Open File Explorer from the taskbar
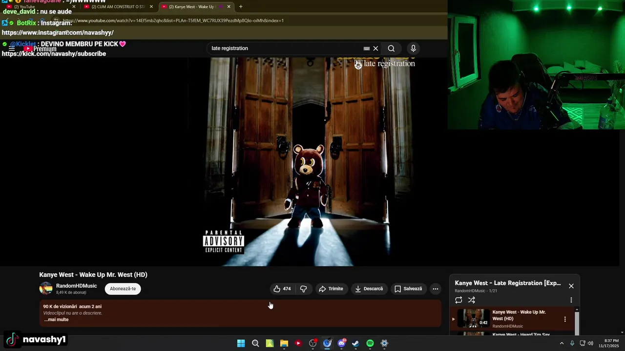Screen dimensions: 625x351 [284, 343]
